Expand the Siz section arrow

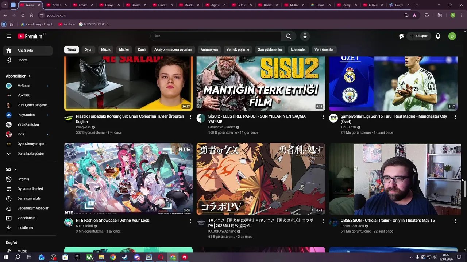click(15, 170)
